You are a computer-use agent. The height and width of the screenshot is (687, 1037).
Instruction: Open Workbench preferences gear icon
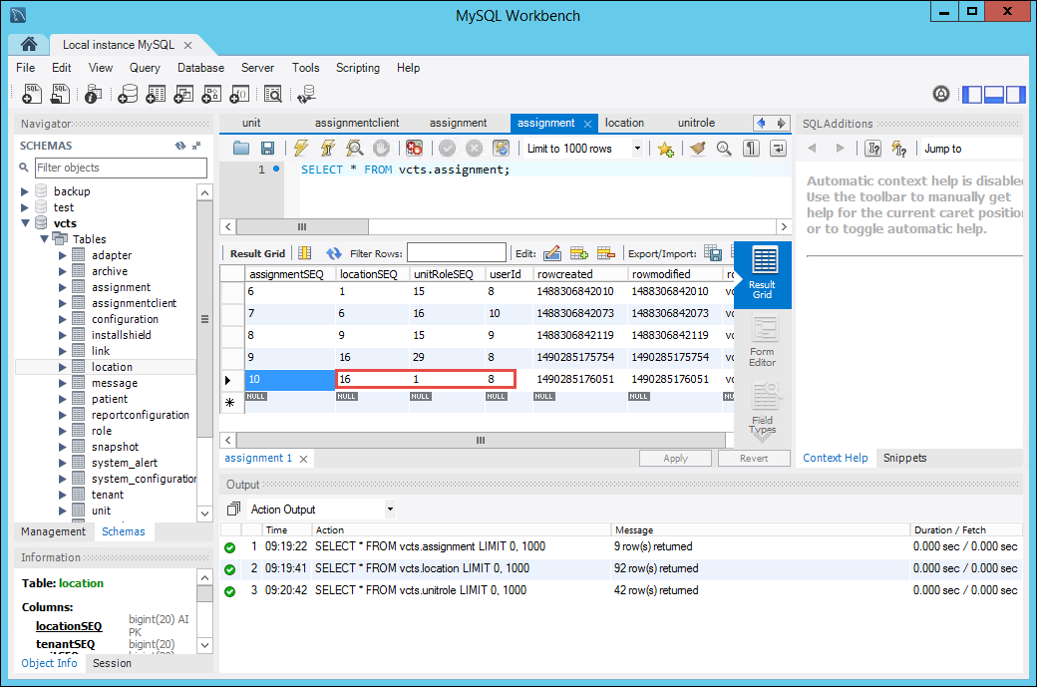pos(941,94)
